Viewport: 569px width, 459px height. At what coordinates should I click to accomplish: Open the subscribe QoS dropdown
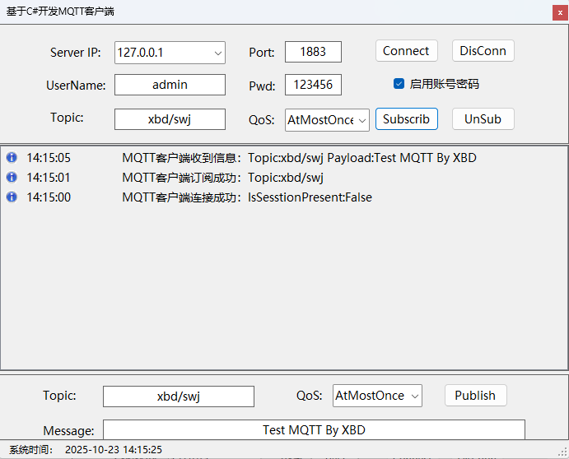(x=362, y=120)
